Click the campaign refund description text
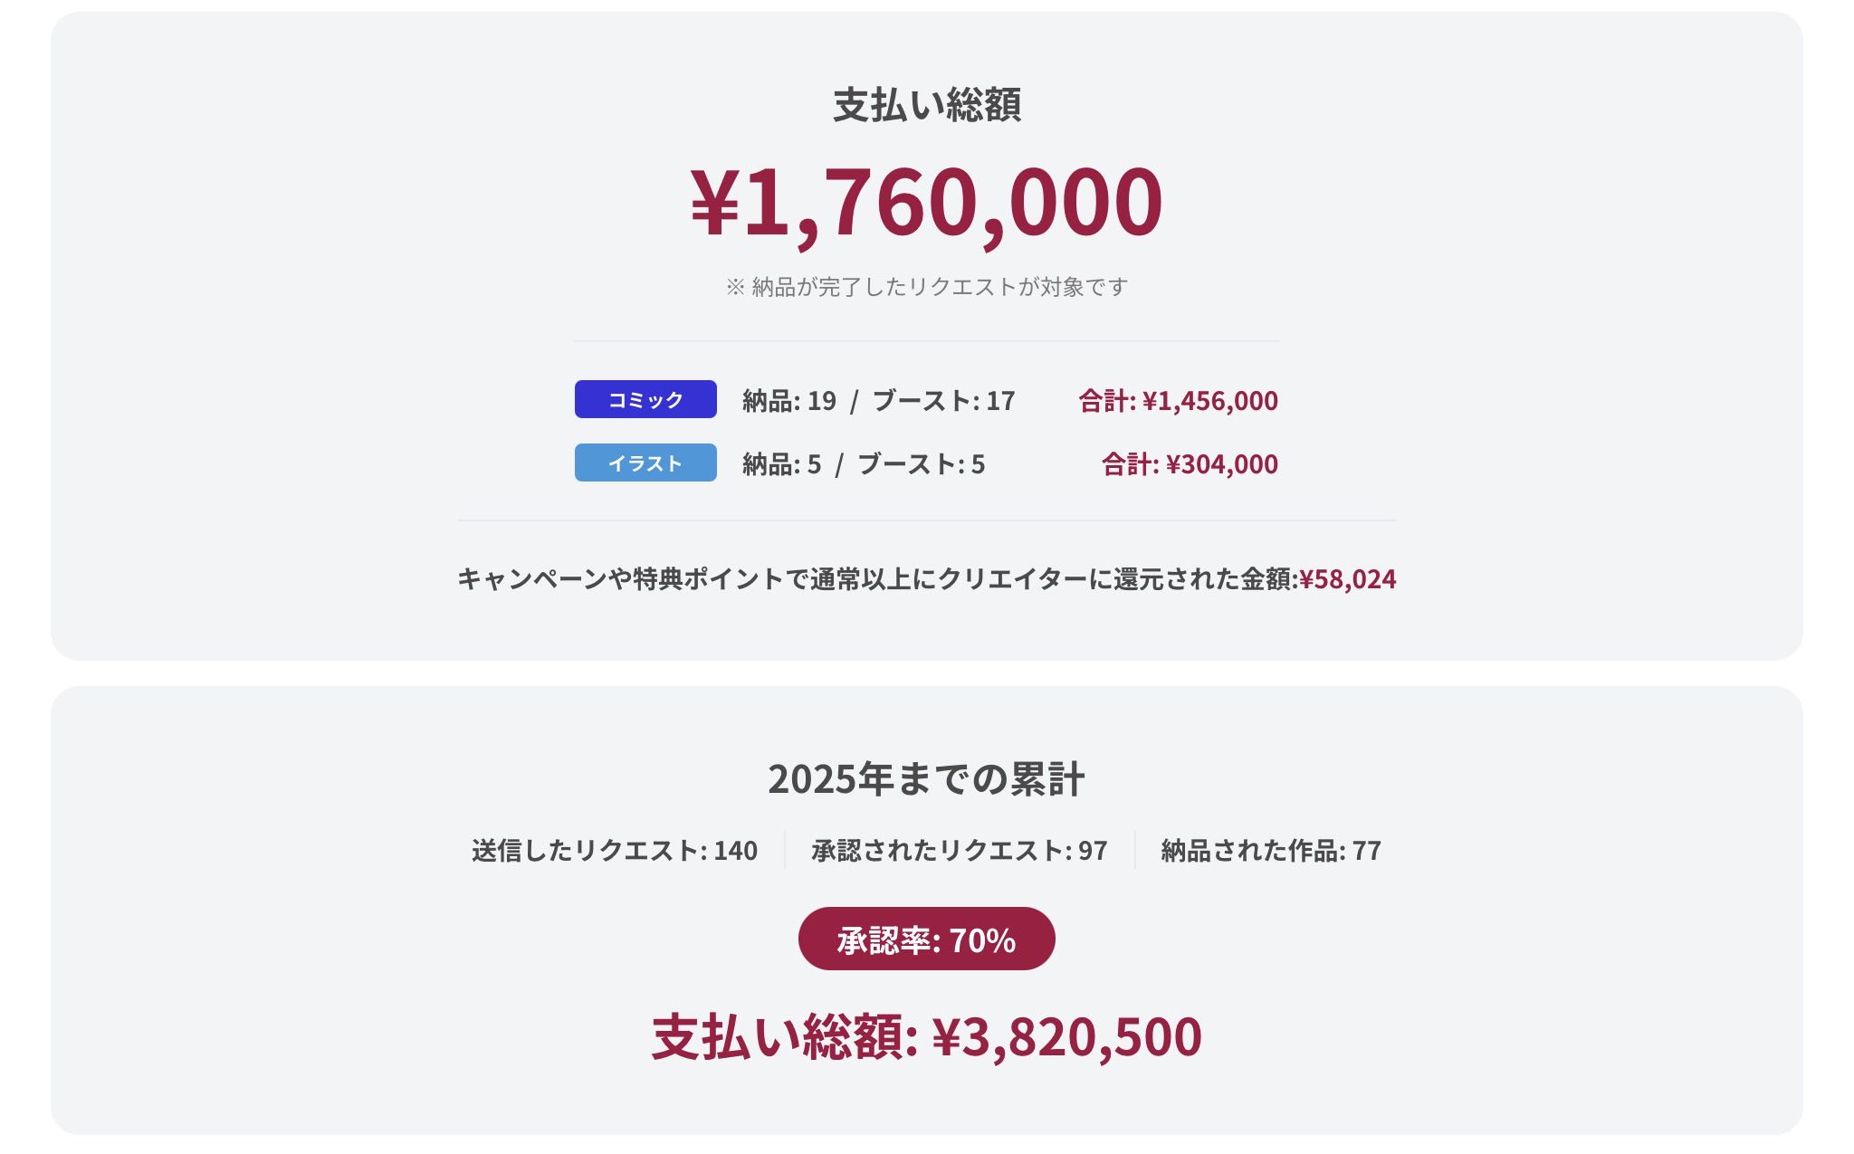 pyautogui.click(x=876, y=579)
